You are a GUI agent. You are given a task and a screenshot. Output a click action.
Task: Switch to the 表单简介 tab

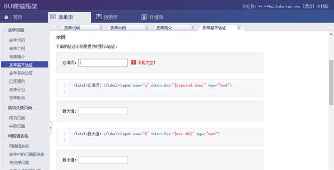[164, 28]
